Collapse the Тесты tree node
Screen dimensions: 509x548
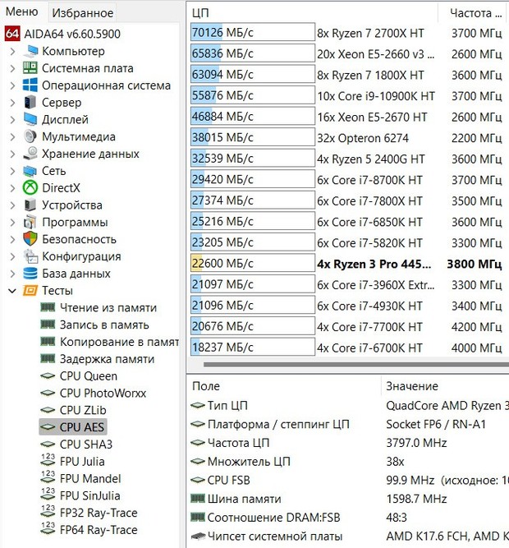tap(12, 291)
